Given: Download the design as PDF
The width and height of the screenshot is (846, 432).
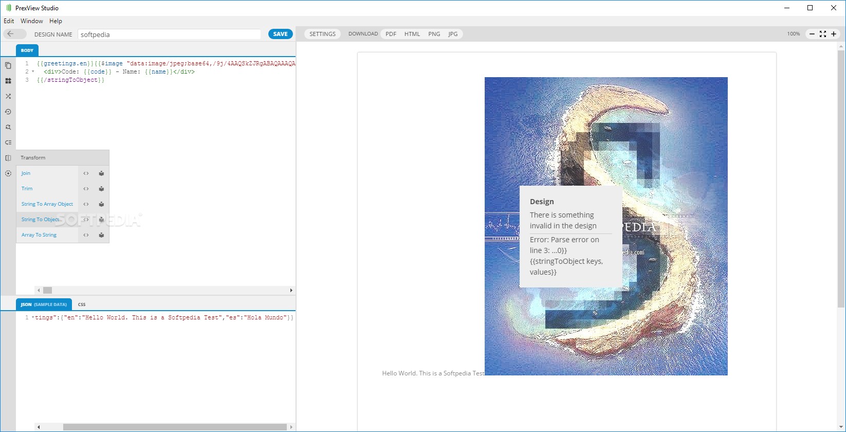Looking at the screenshot, I should point(391,34).
